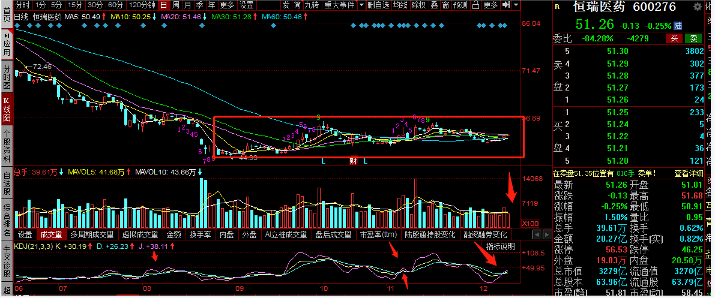Image resolution: width=715 pixels, height=298 pixels.
Task: Click the skip-to-end arrow icon
Action: coord(505,5)
